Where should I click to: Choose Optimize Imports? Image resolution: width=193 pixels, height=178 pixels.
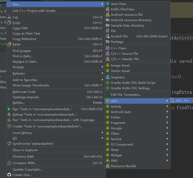55,97
